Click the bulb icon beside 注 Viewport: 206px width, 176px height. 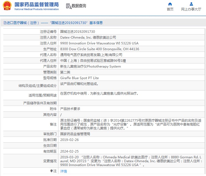coord(51,171)
